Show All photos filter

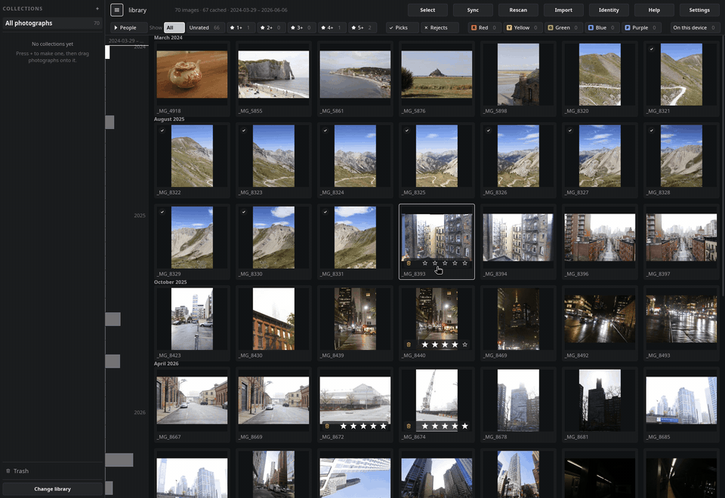[x=174, y=28]
